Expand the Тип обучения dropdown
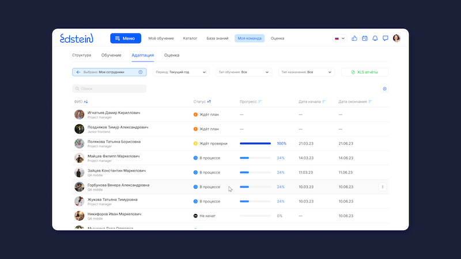Screen dimensions: 461x259 244,73
